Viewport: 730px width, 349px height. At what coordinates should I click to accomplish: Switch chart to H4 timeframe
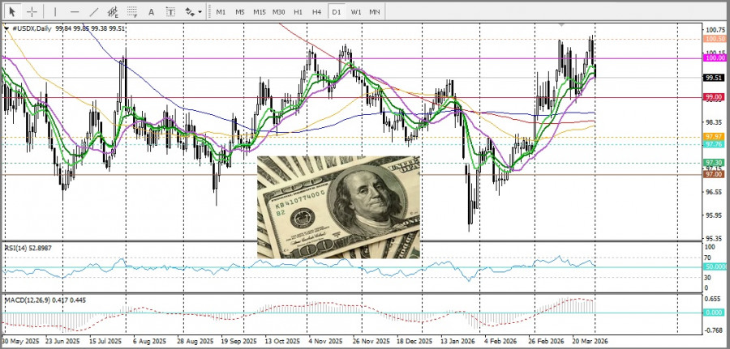tap(317, 11)
